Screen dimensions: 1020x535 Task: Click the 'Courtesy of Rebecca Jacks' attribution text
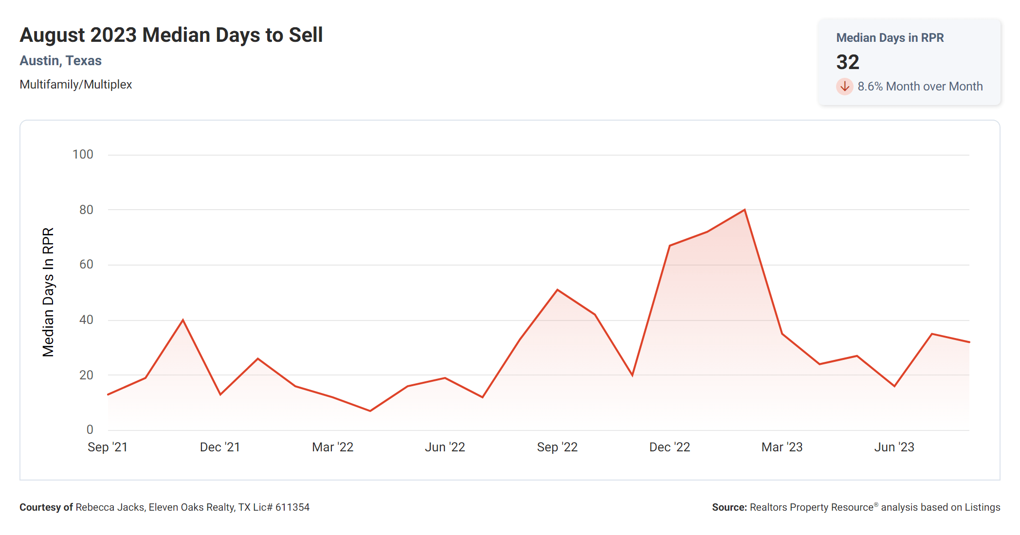tap(164, 507)
